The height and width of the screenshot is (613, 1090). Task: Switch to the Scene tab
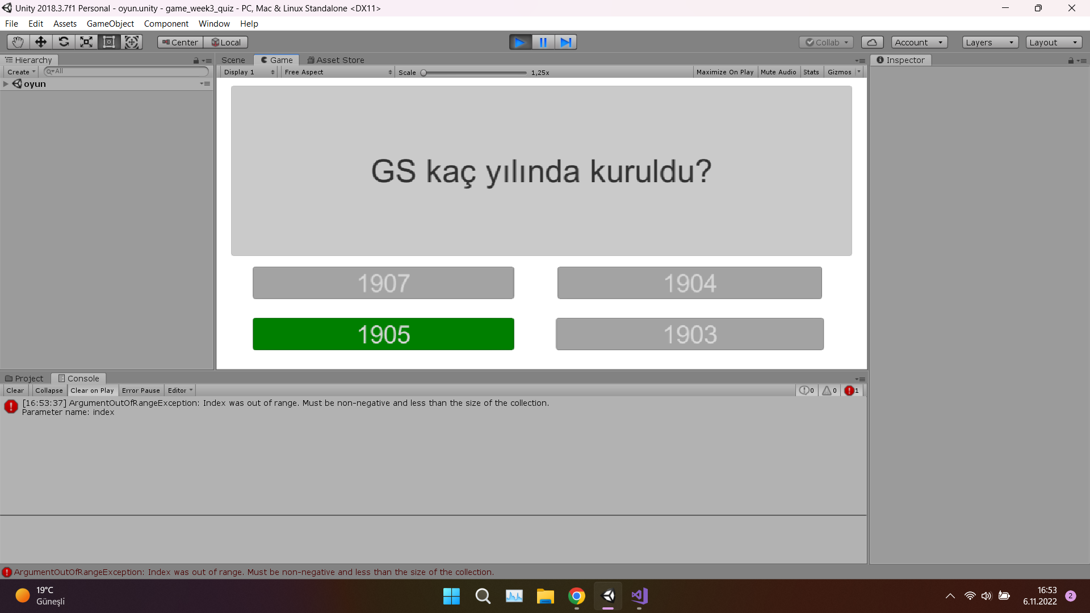pos(233,60)
